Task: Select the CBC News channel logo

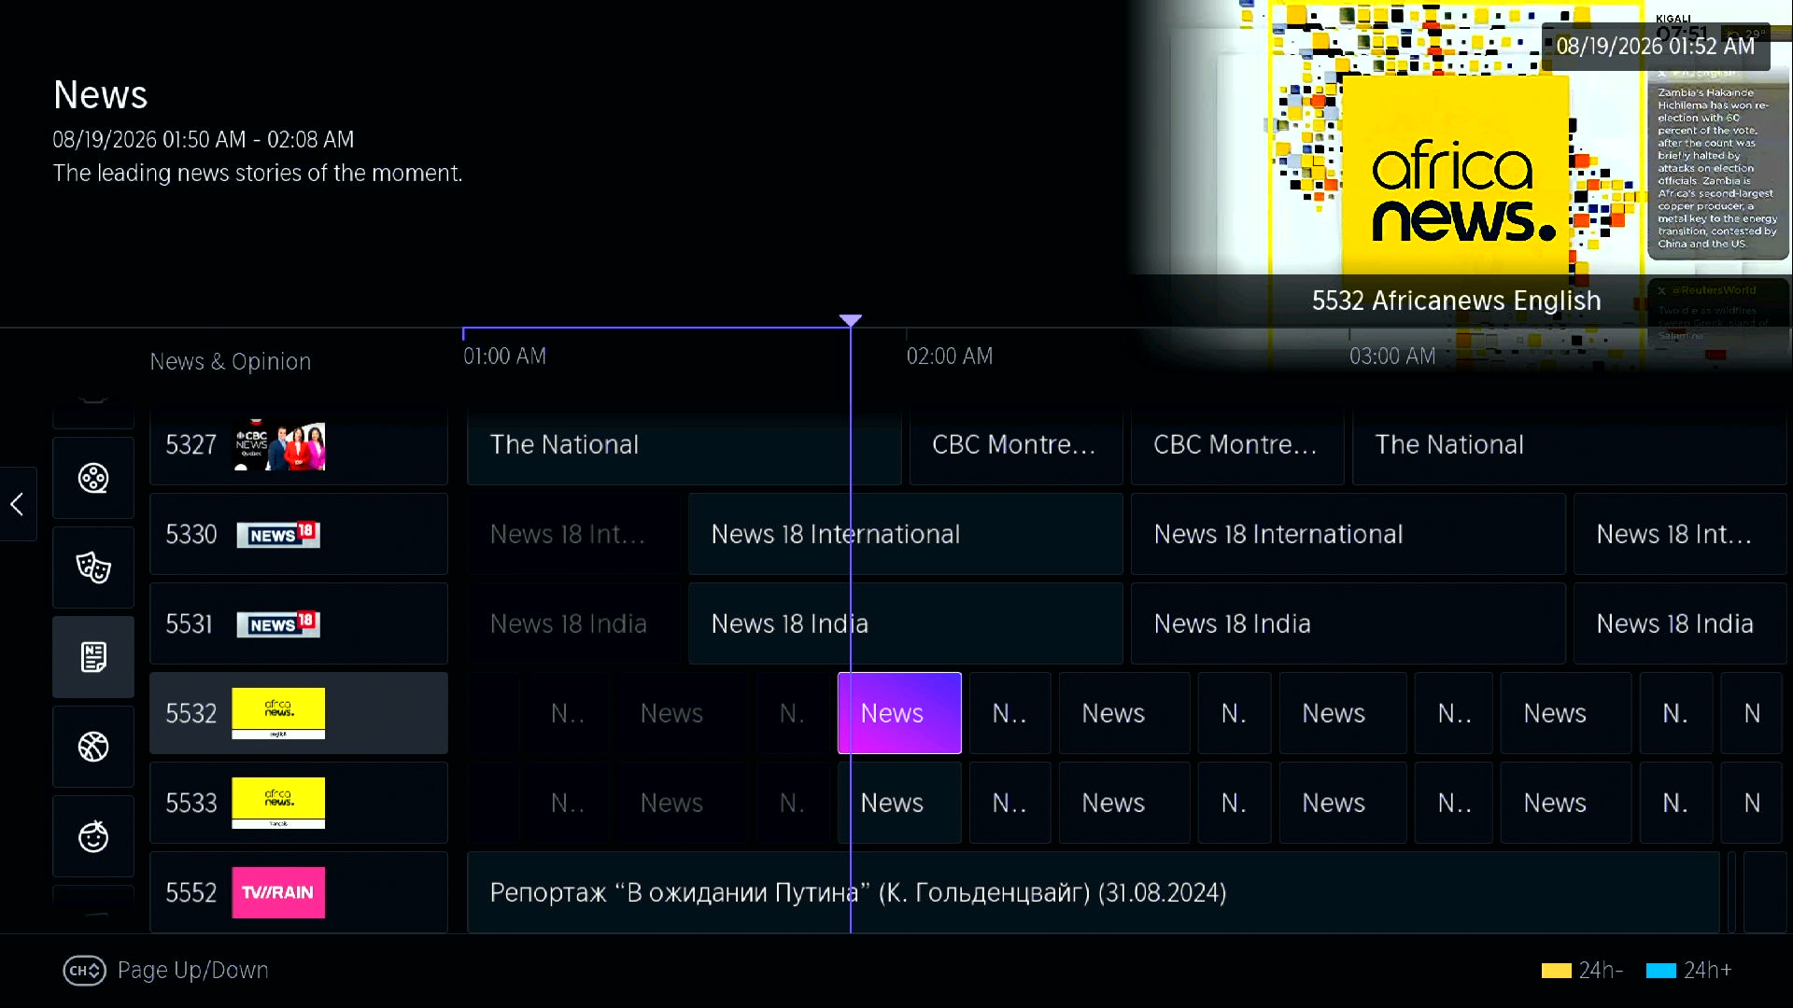Action: coord(278,444)
